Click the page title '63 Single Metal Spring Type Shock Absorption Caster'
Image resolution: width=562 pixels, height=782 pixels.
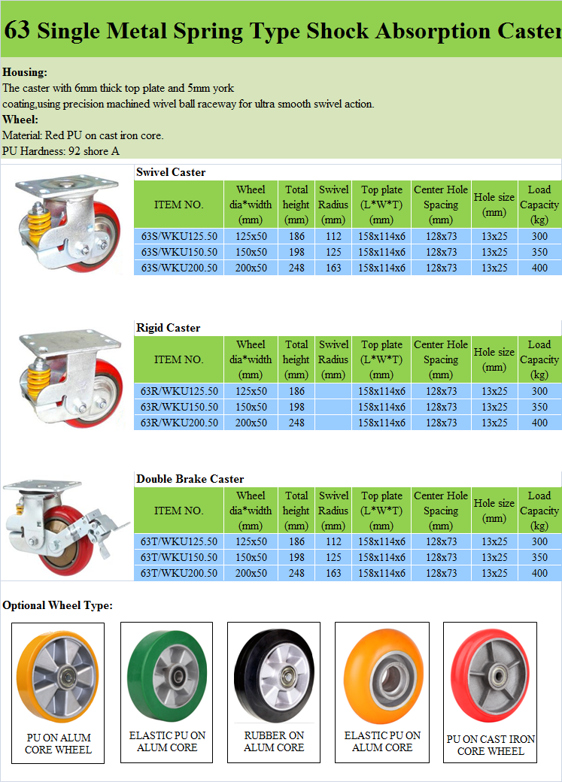[283, 30]
